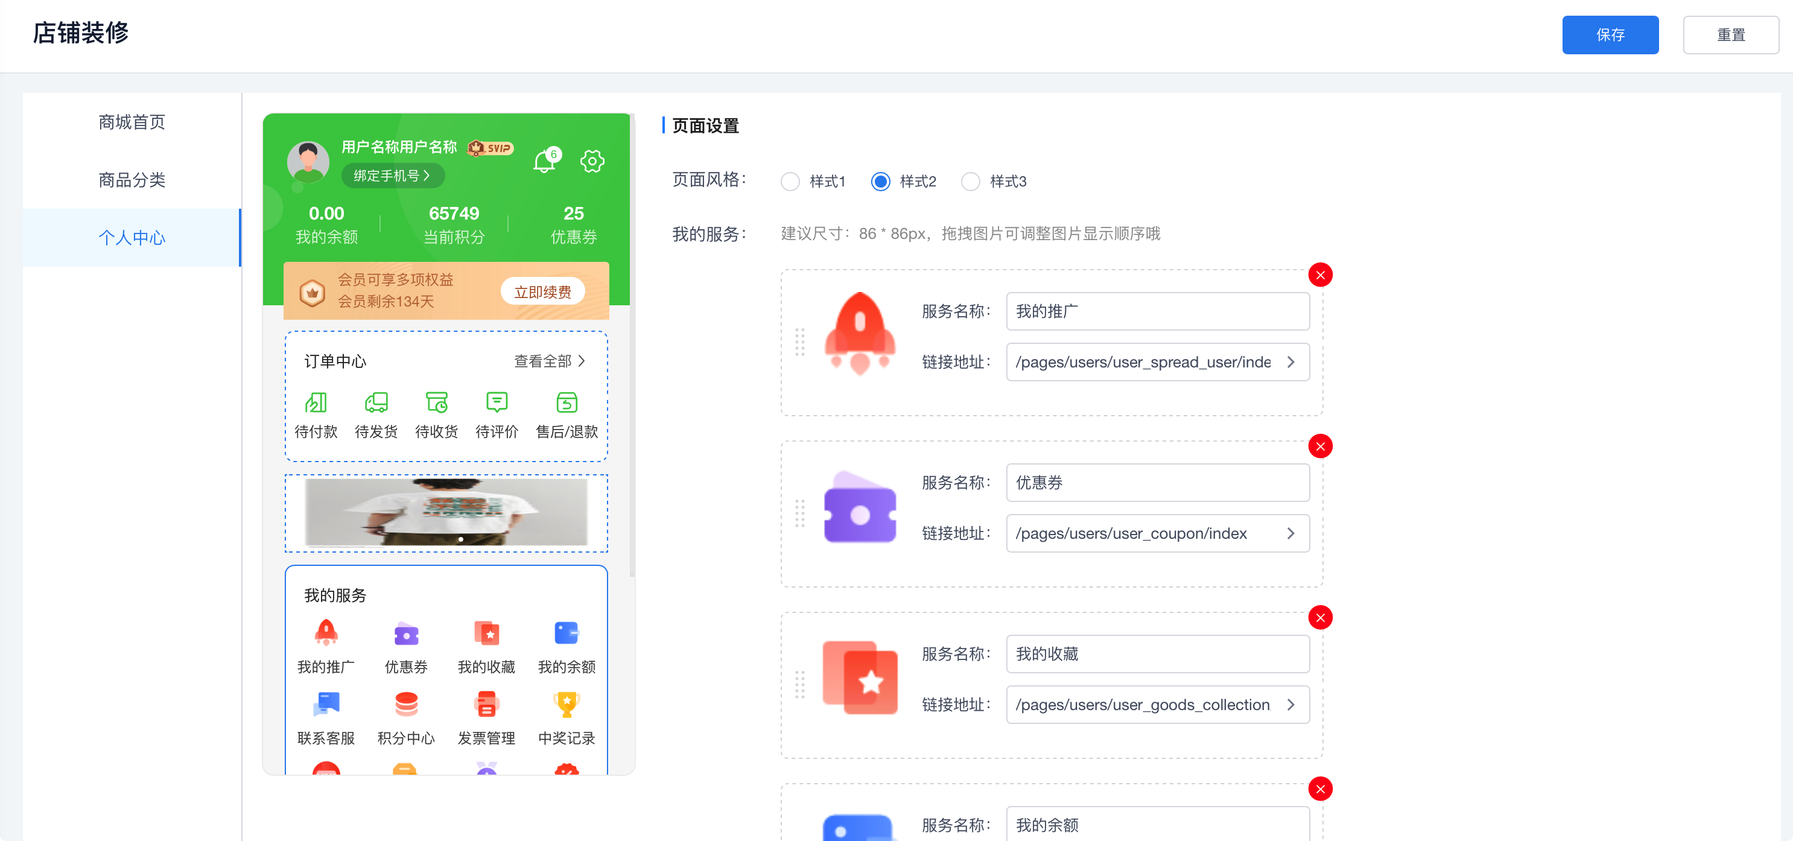
Task: Click 立即续费 renewal button
Action: tap(542, 292)
